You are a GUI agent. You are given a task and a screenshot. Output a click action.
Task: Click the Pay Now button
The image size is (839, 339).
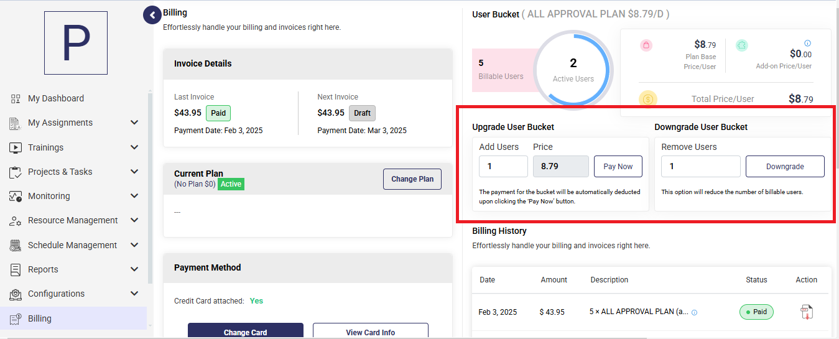coord(618,167)
